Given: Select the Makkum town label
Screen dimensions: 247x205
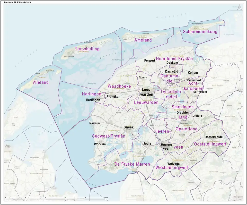Looking at the screenshot, I should (94, 123).
